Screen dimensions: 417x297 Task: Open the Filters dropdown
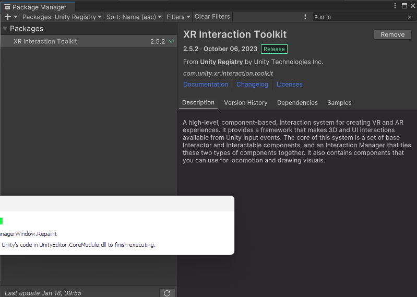178,17
